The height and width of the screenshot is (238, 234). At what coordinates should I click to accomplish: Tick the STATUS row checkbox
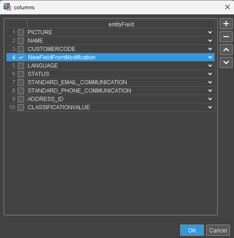point(21,74)
